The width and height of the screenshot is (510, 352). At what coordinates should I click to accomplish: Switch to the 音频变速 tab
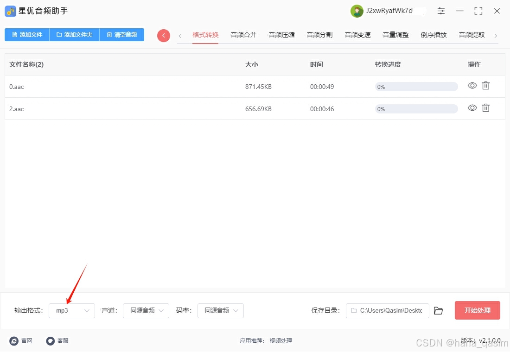(x=357, y=35)
